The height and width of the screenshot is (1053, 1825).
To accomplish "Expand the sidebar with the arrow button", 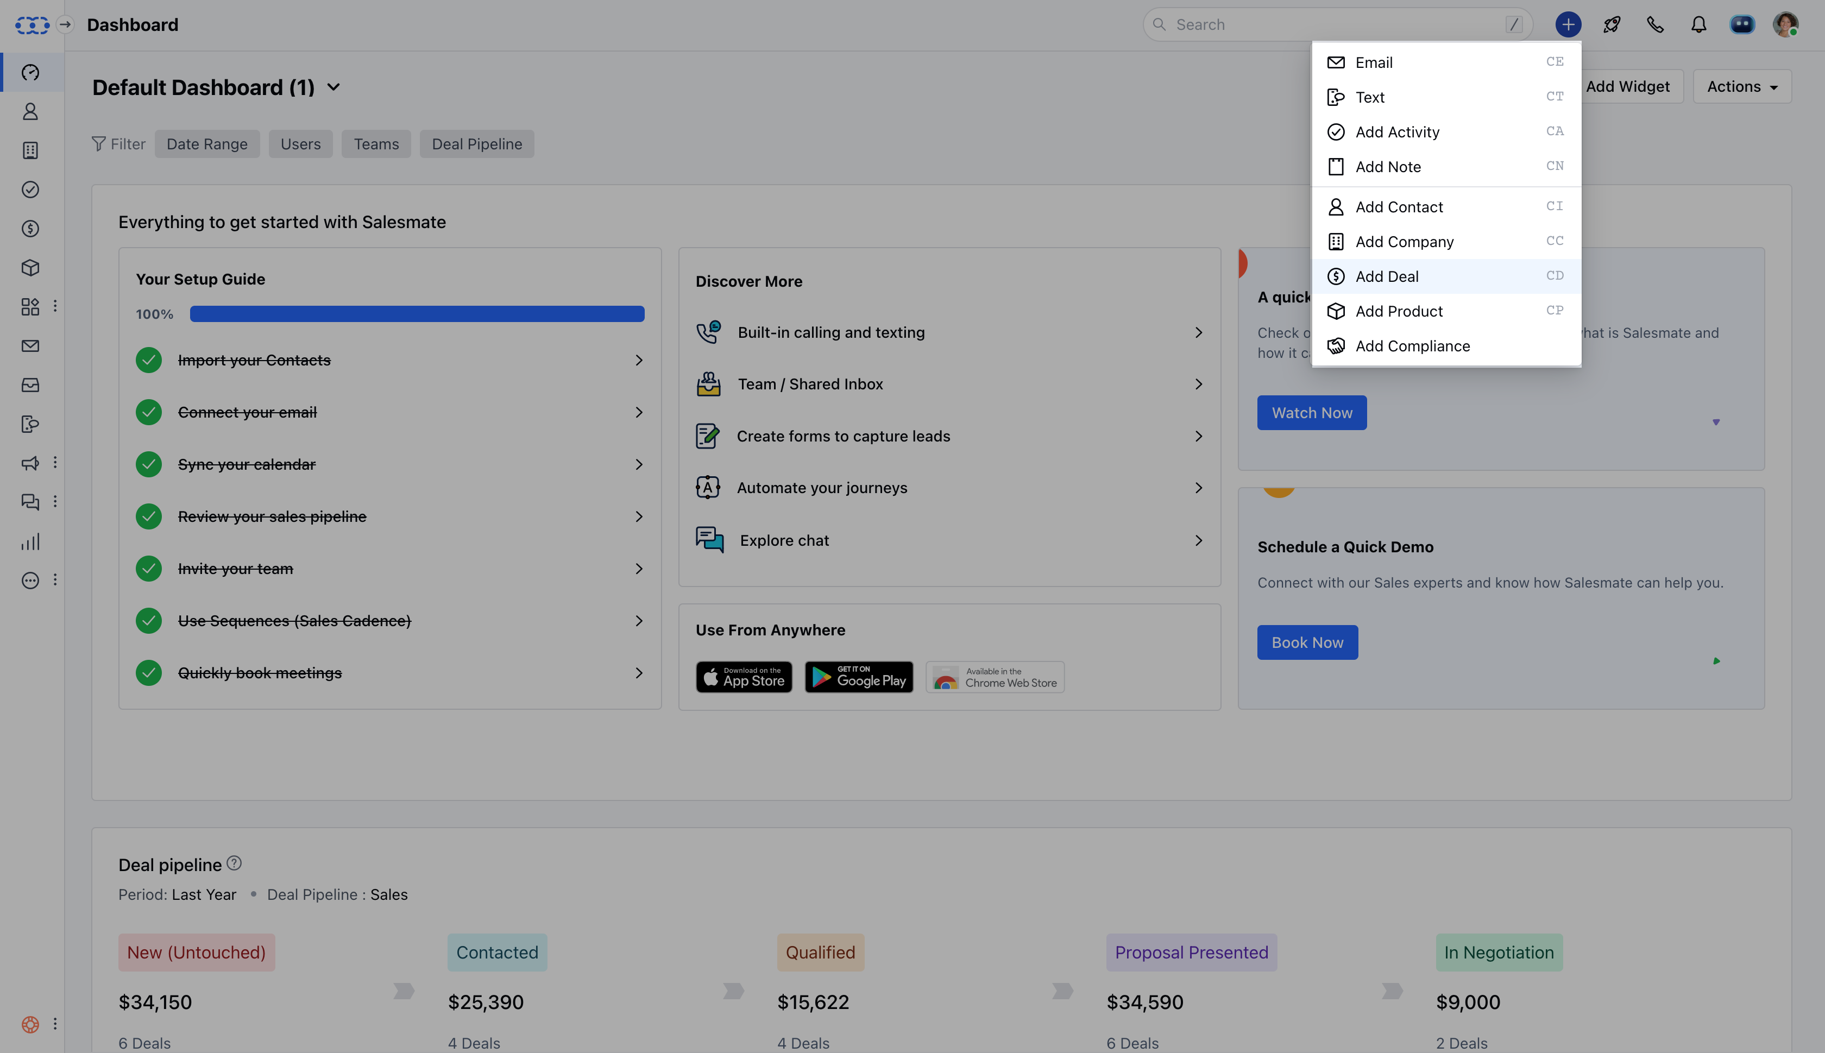I will (x=65, y=24).
